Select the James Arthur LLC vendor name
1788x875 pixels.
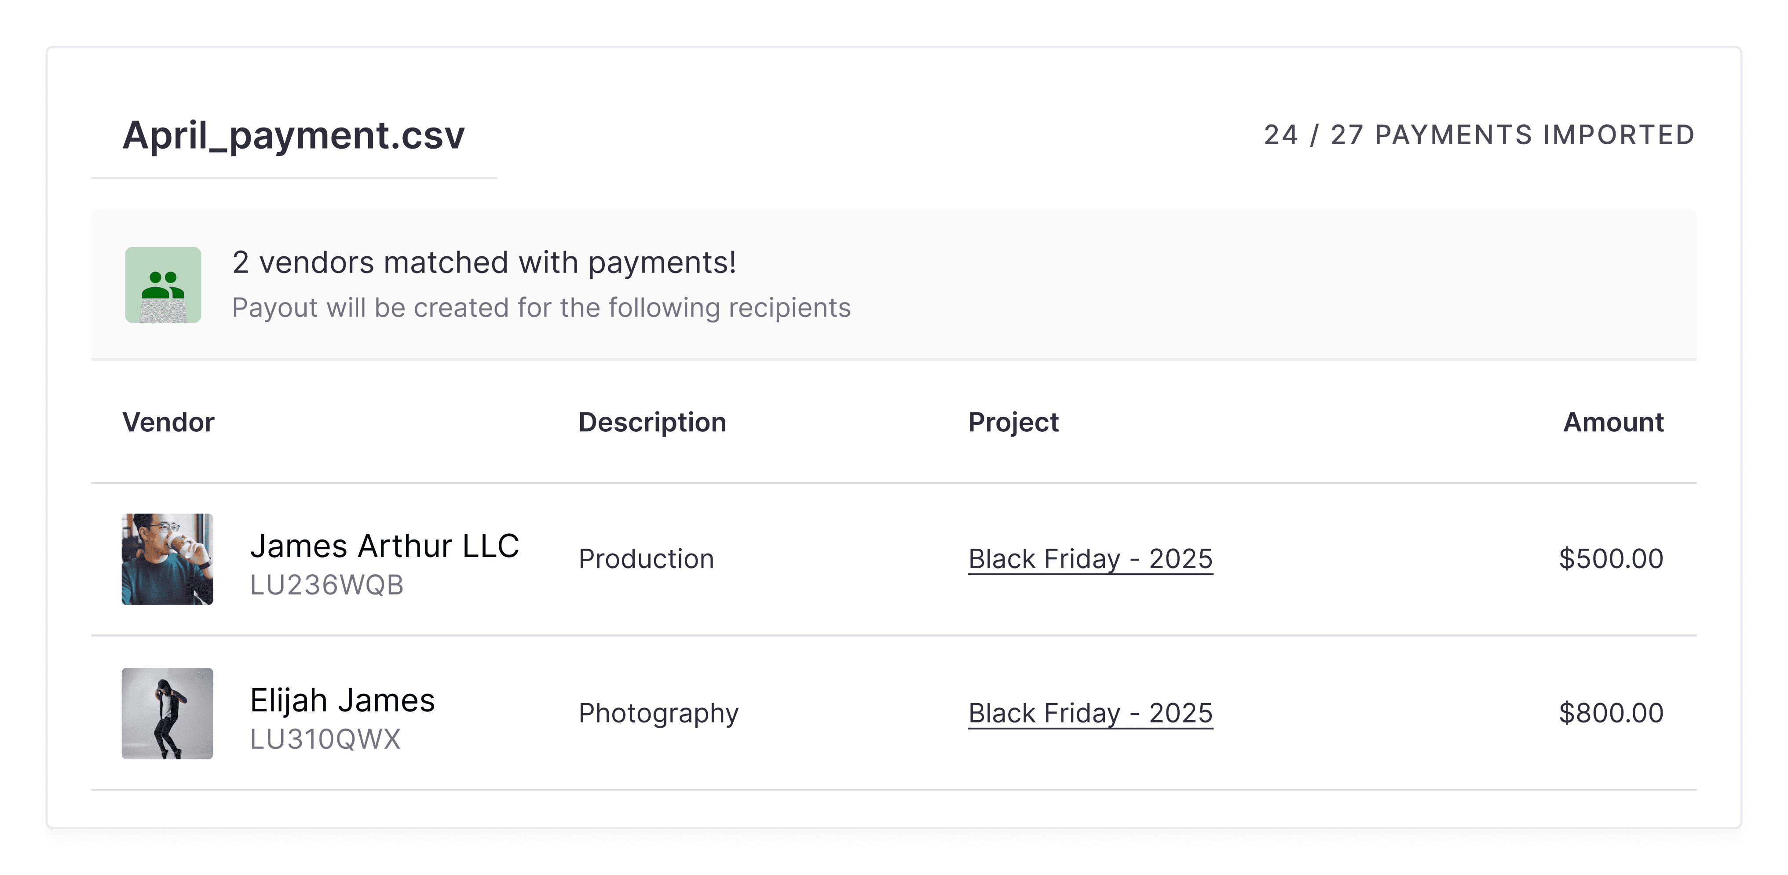click(x=384, y=545)
